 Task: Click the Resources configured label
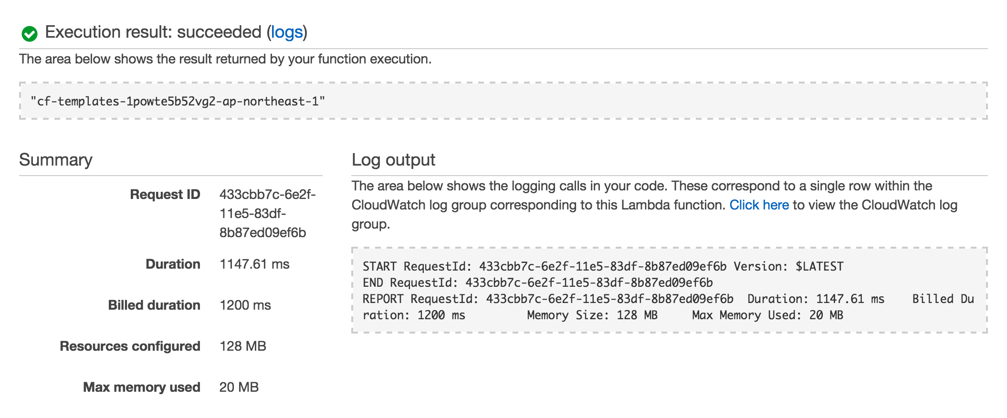(130, 346)
